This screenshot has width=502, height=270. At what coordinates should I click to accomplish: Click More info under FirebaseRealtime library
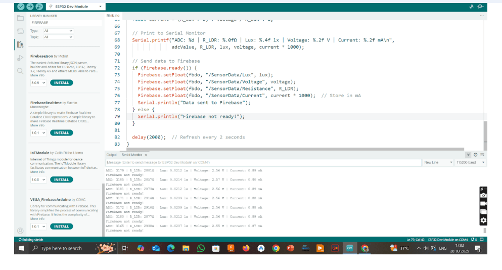[x=37, y=125]
